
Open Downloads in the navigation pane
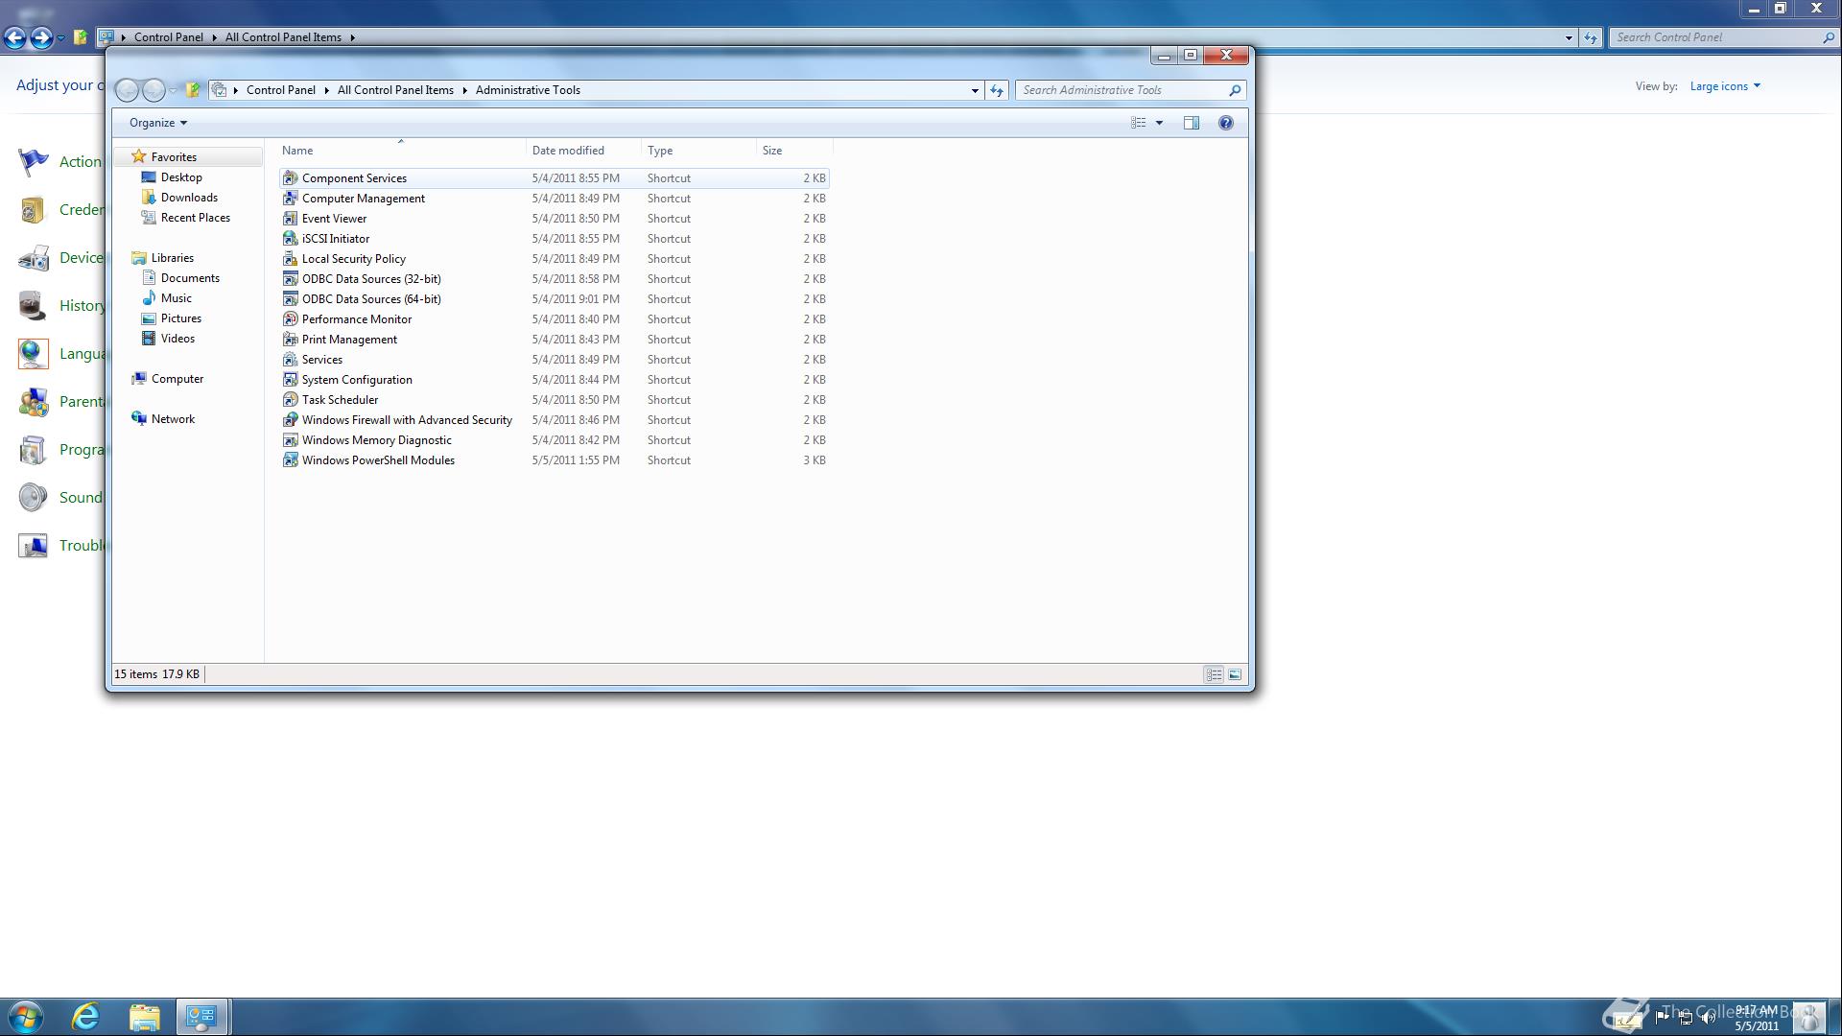[x=189, y=198]
